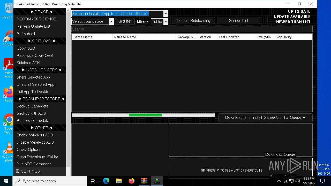Launch Firefox from taskbar

131,181
